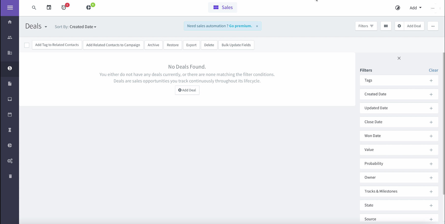Screen dimensions: 445x224
Task: Click Add Tag to Related Contacts
Action: (x=57, y=45)
